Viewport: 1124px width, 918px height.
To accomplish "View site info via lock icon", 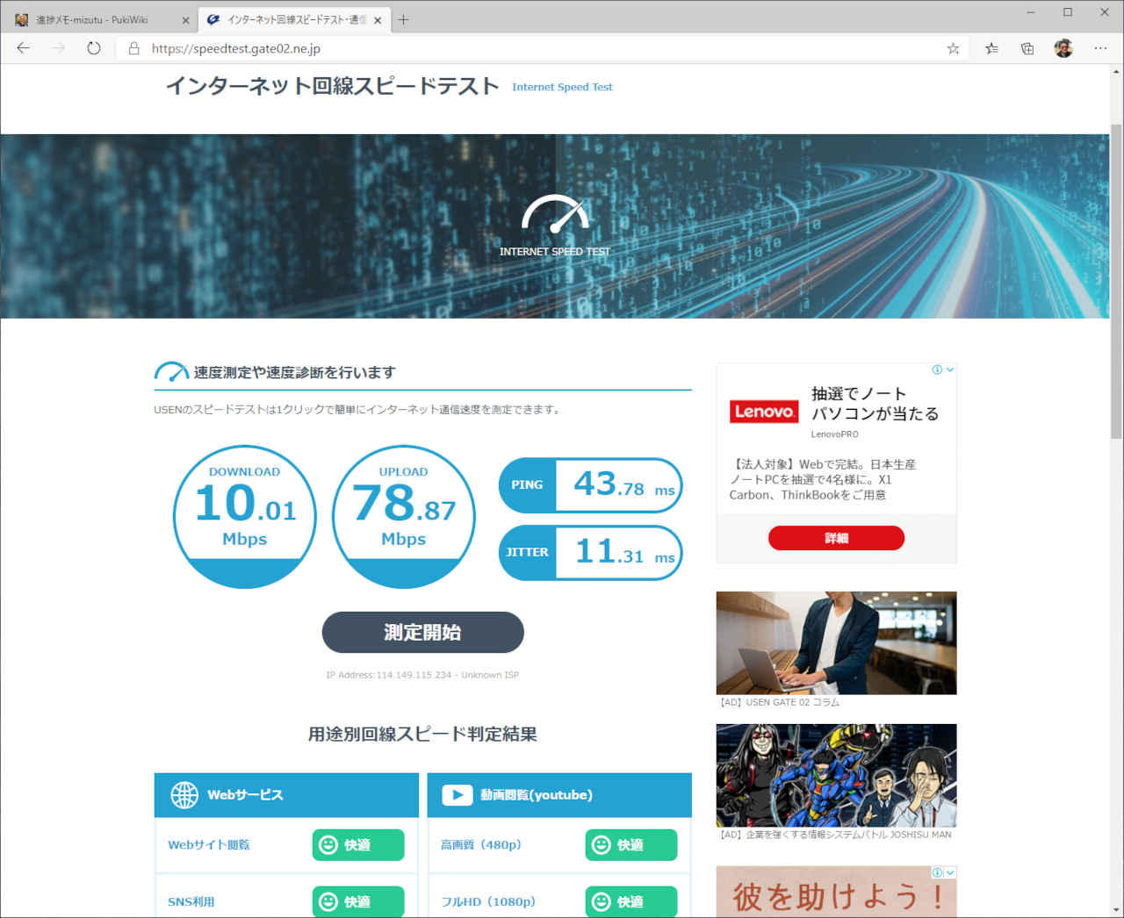I will [x=133, y=48].
